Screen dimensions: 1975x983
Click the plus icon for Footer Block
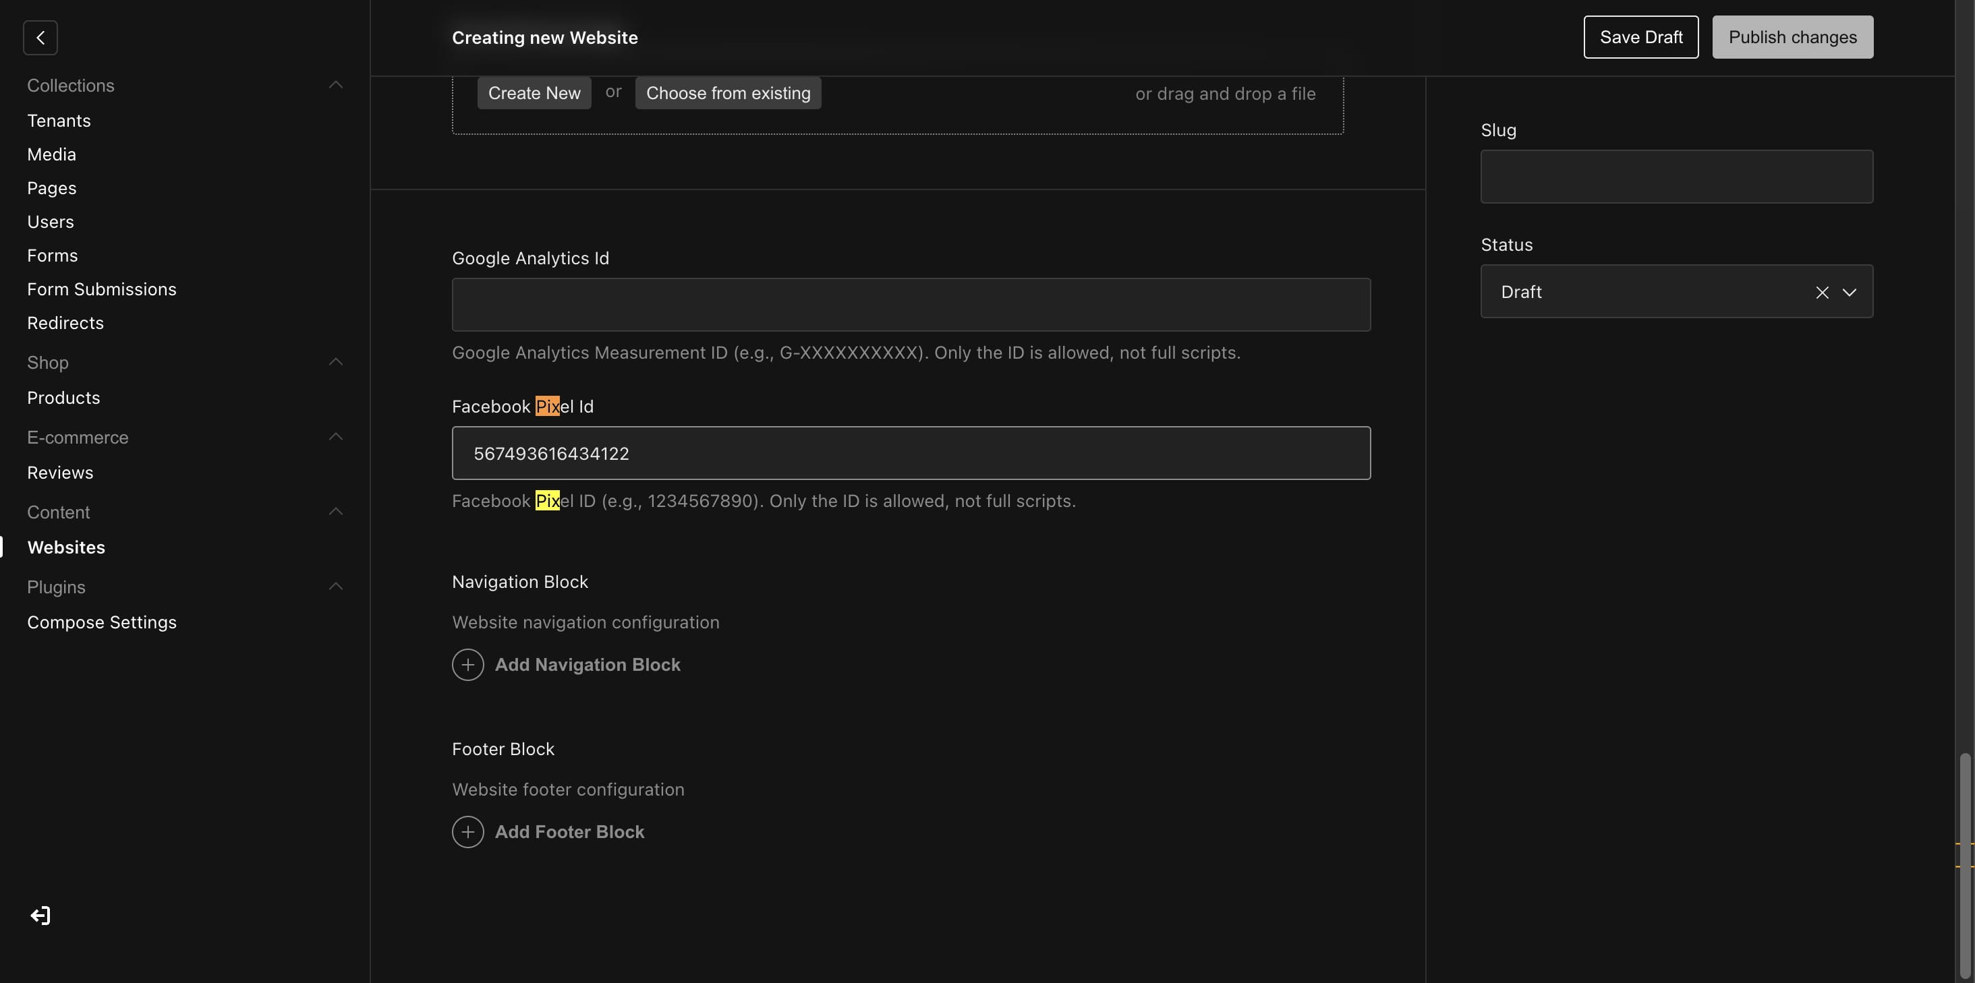(467, 831)
